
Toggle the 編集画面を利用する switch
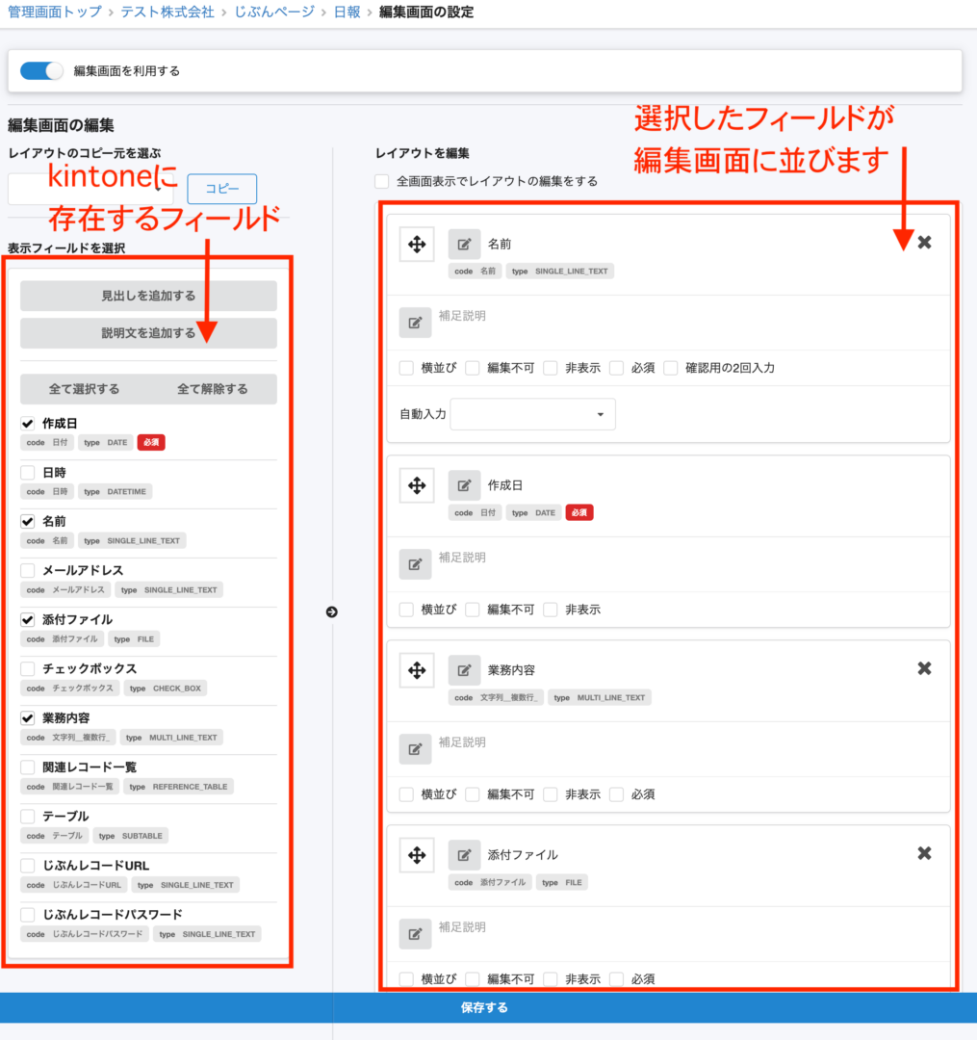click(x=40, y=69)
